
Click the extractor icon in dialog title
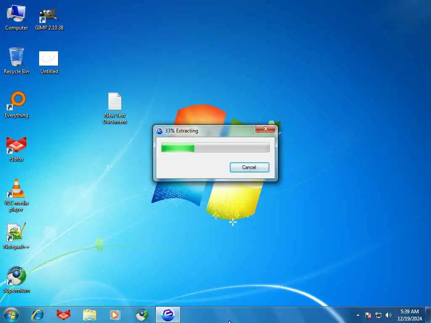click(160, 131)
